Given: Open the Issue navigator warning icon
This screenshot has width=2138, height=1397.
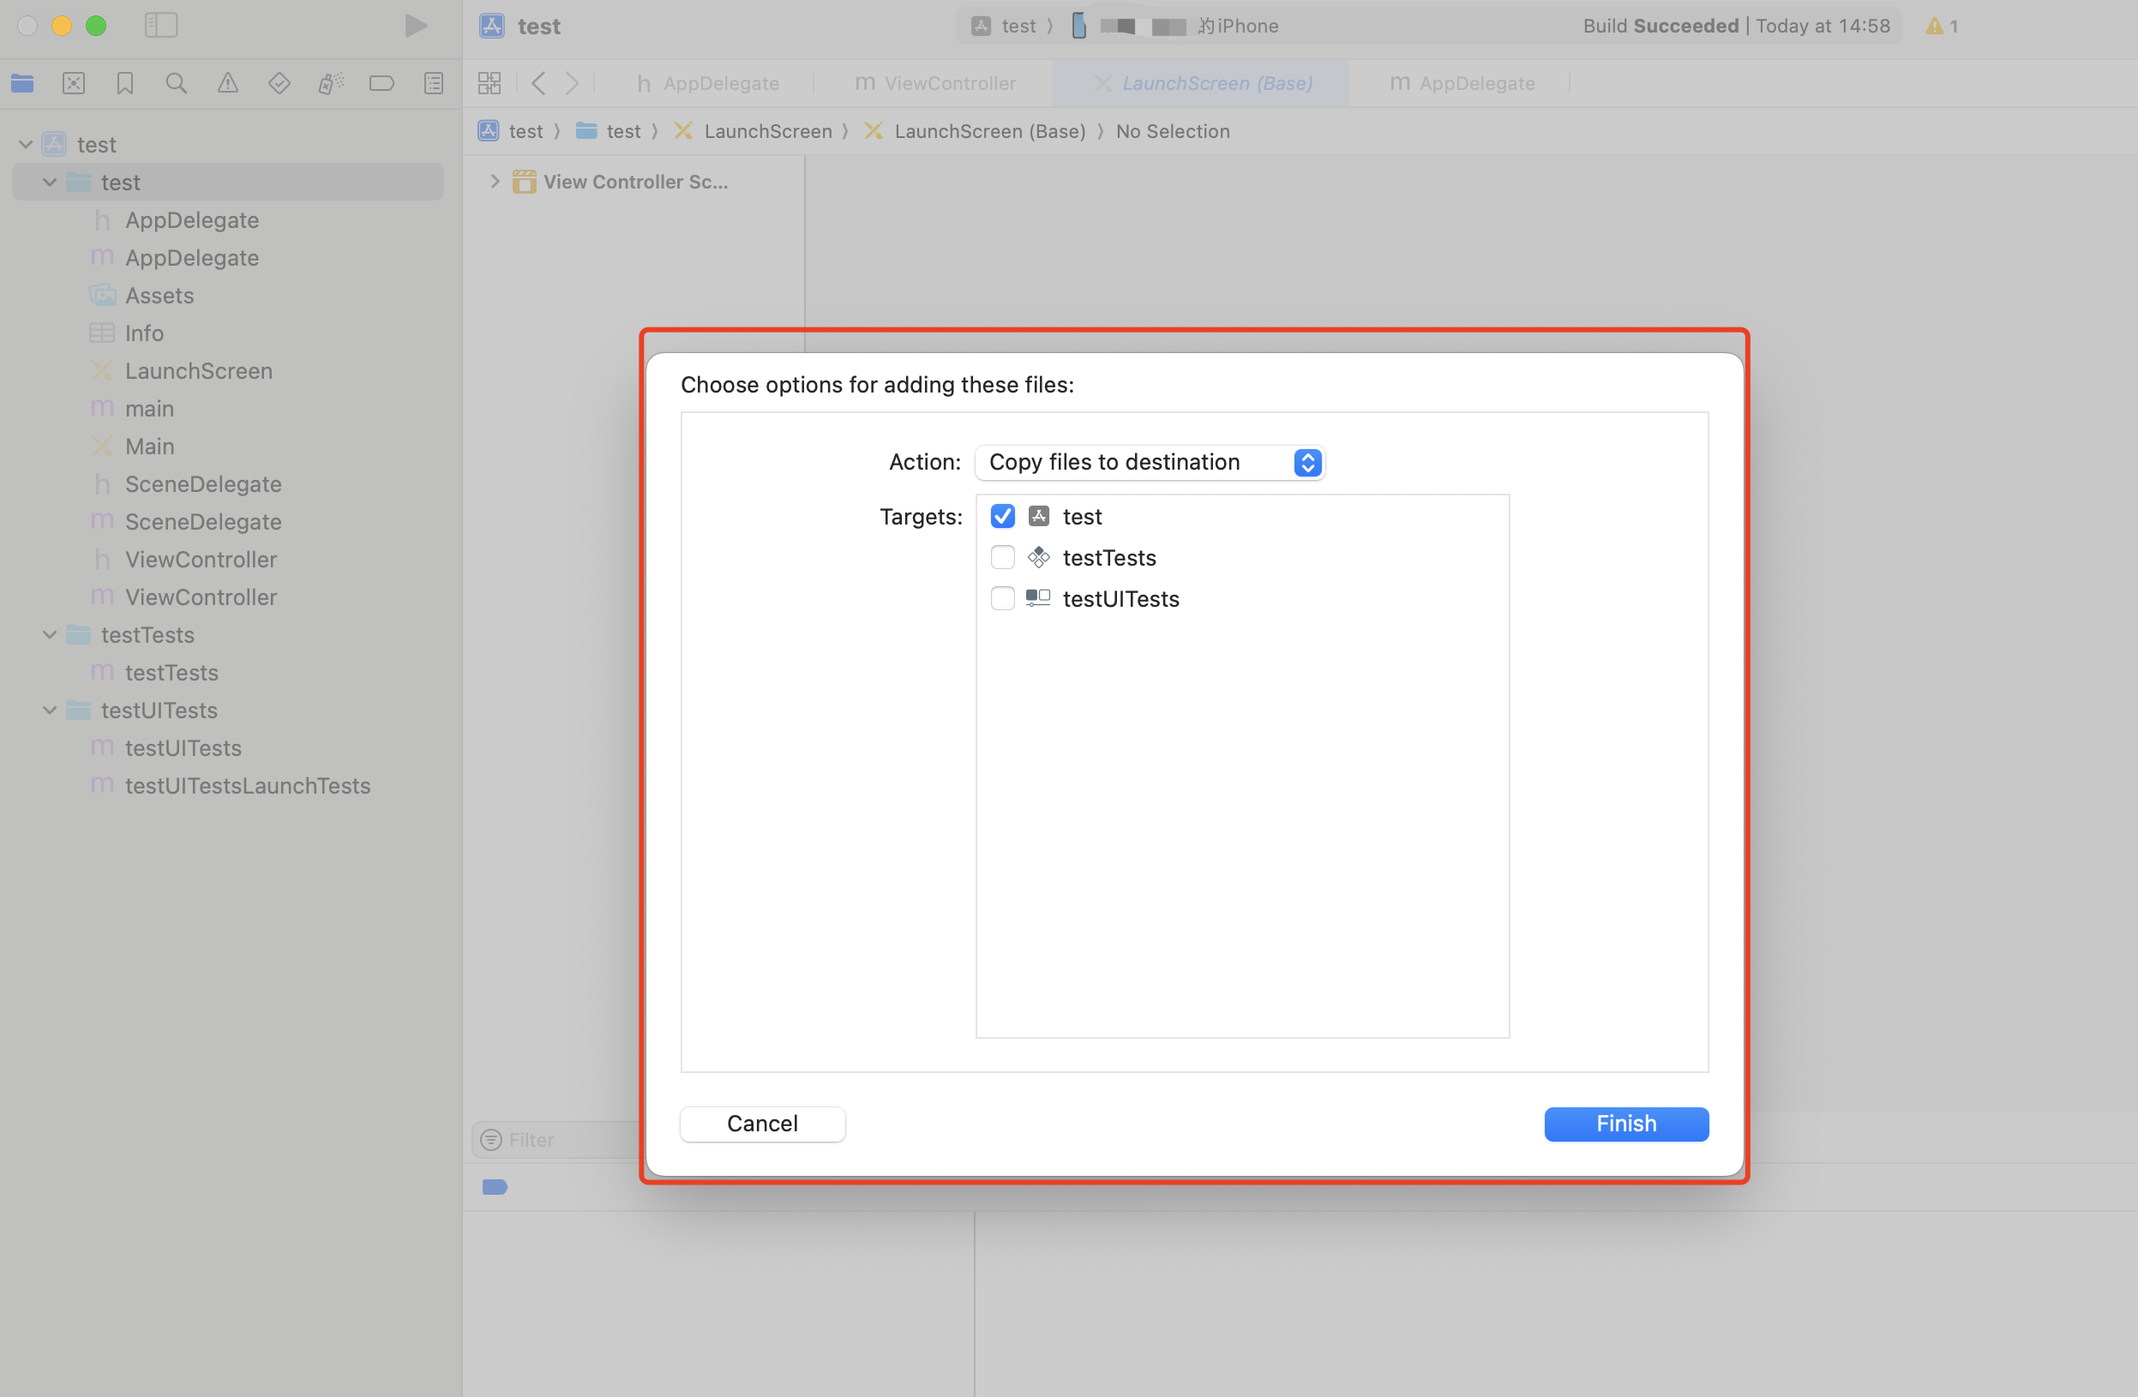Looking at the screenshot, I should (x=227, y=83).
